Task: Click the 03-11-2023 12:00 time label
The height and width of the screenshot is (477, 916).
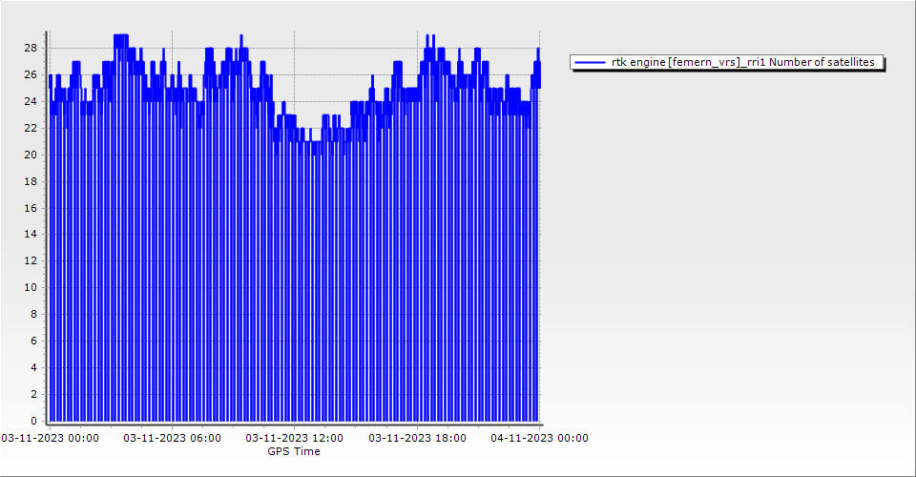Action: [x=295, y=438]
